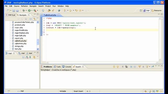The image size is (168, 94).
Task: Click the External Tools run icon
Action: coord(35,10)
